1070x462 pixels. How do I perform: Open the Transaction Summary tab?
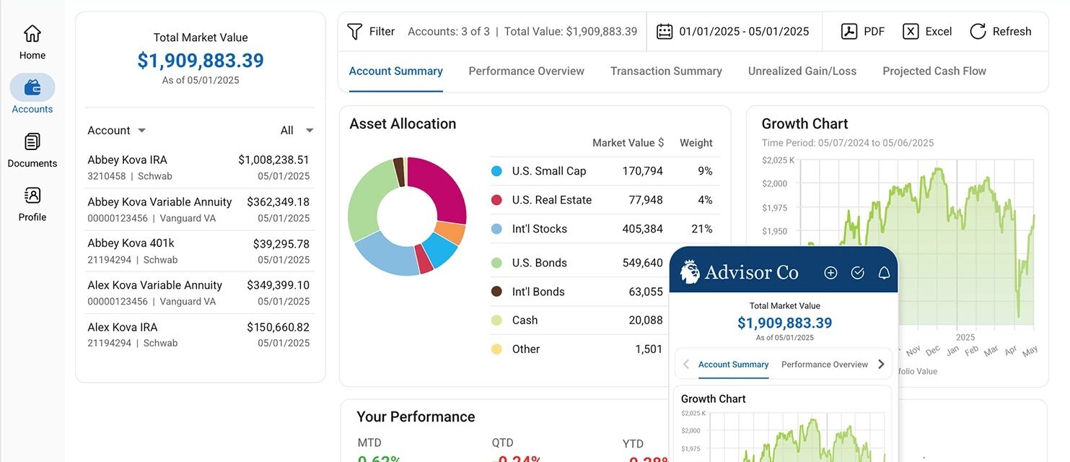coord(666,71)
